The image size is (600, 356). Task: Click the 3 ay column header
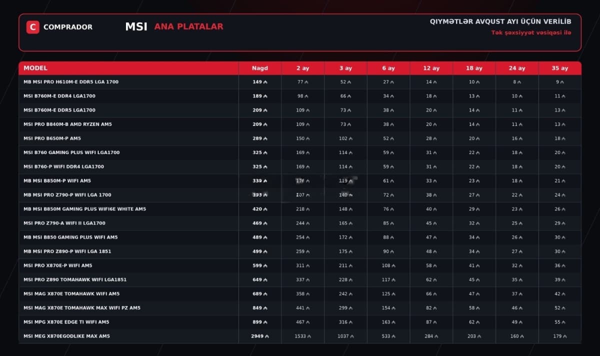pyautogui.click(x=345, y=68)
